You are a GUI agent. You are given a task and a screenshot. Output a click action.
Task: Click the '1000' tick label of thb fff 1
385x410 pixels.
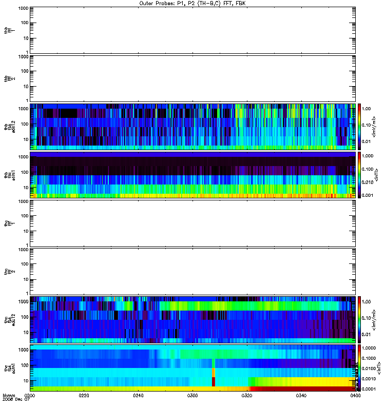(23, 8)
